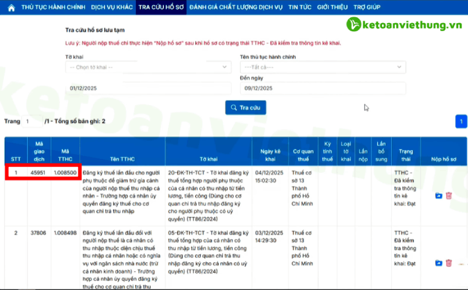Image resolution: width=468 pixels, height=290 pixels.
Task: Delete saved dossier 37806 trash icon
Action: click(449, 263)
